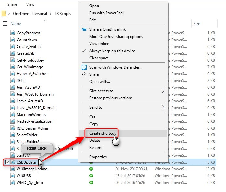The height and width of the screenshot is (192, 226).
Task: Click the StartVM script file icon
Action: coord(13,155)
